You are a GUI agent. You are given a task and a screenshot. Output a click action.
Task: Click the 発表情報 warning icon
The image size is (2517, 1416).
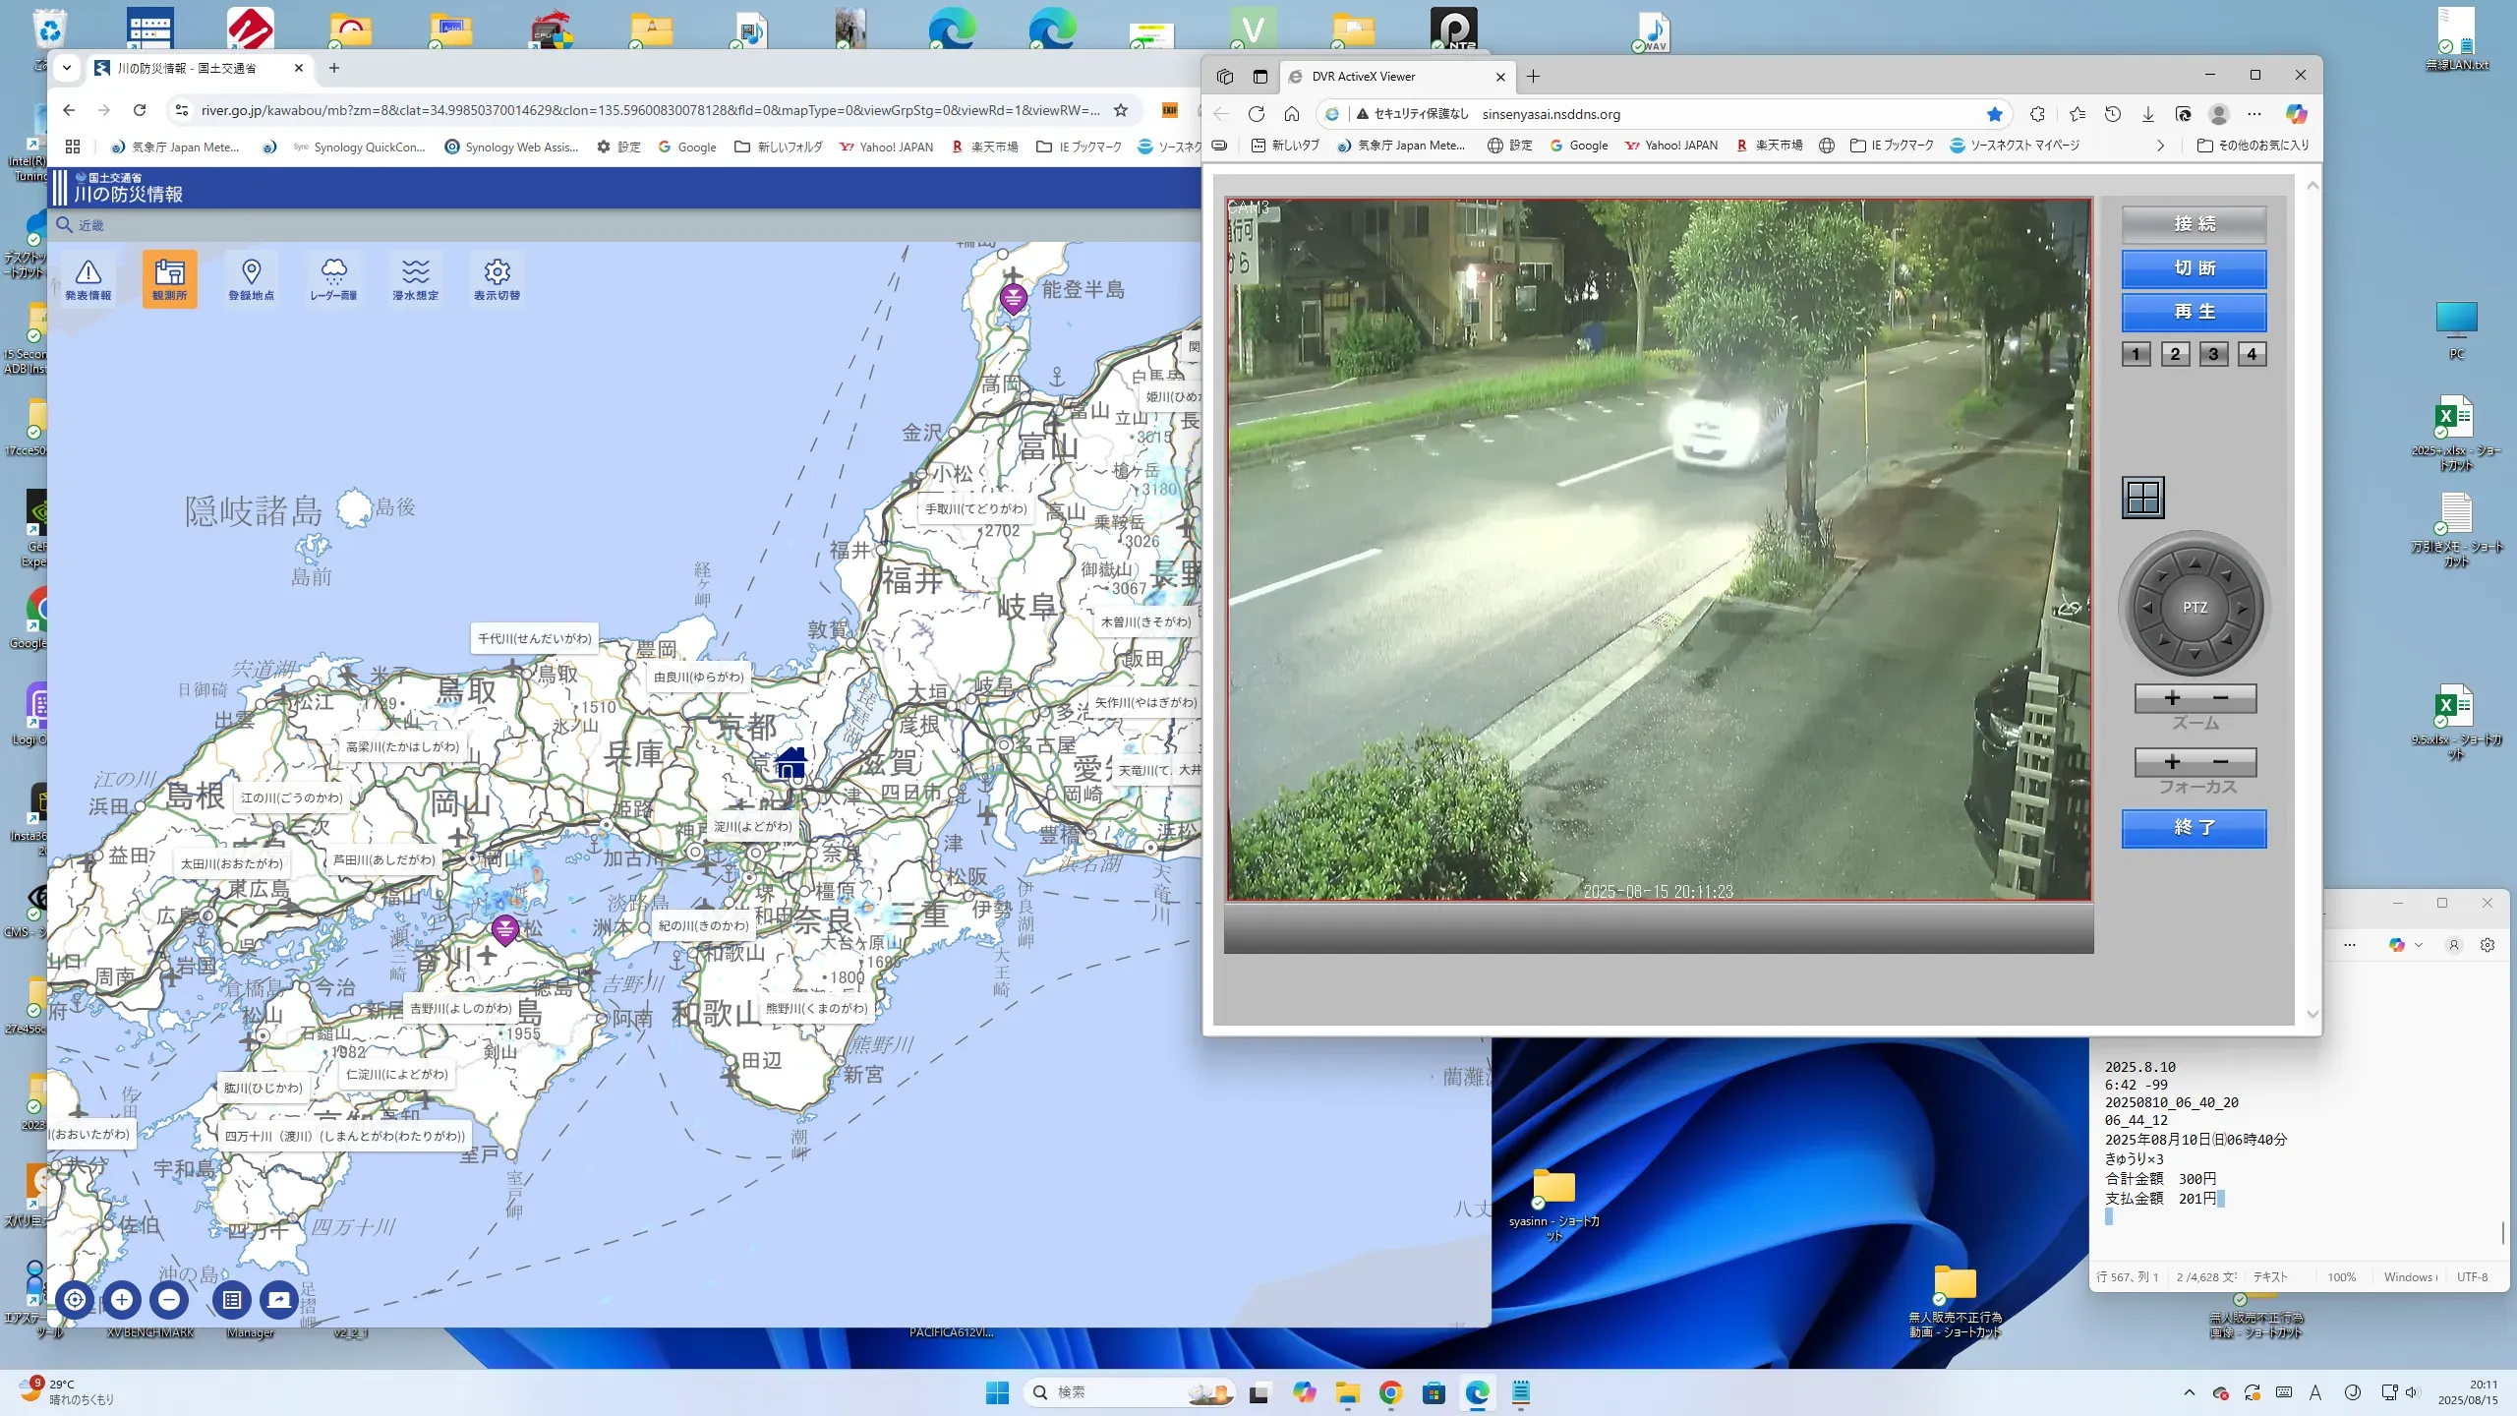88,278
